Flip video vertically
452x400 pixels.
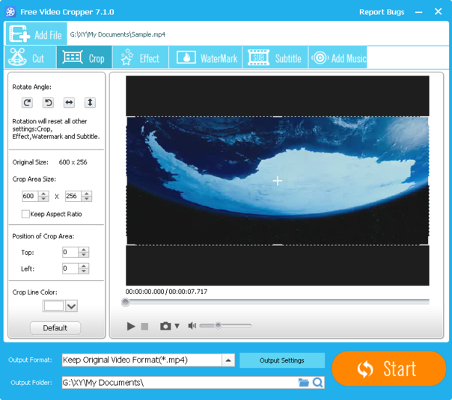pos(90,102)
